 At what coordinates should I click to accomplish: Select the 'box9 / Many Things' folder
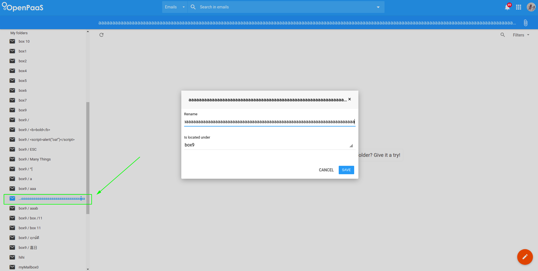(x=35, y=159)
